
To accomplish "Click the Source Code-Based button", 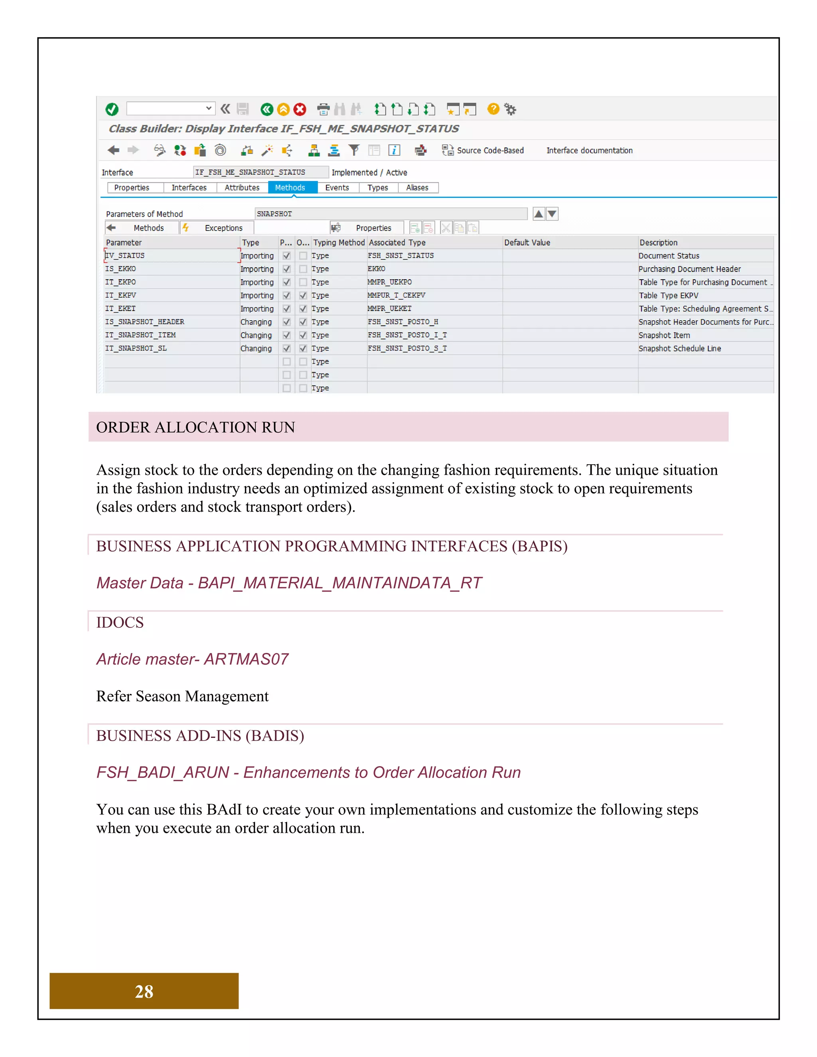I will (484, 150).
